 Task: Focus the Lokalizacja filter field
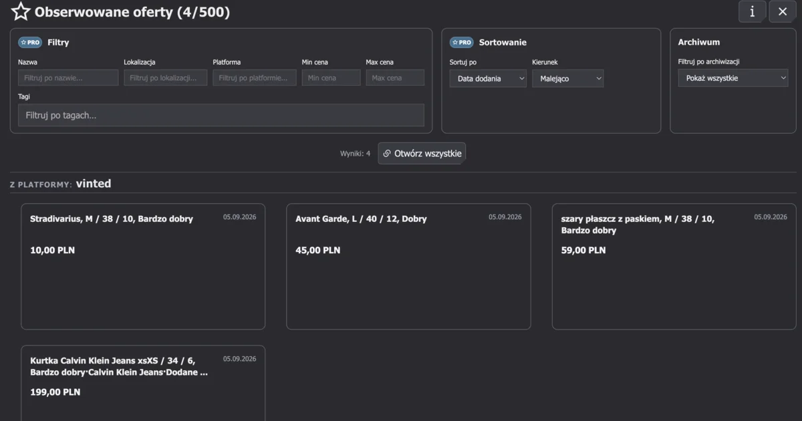[x=166, y=78]
